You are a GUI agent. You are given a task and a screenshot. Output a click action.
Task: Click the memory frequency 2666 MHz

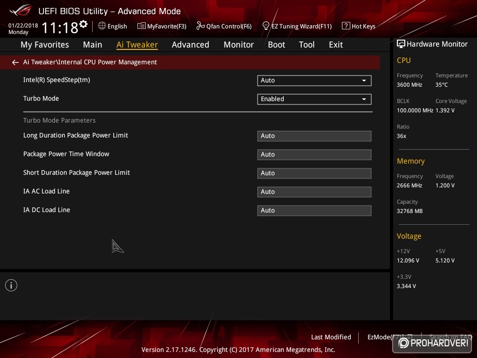click(409, 186)
